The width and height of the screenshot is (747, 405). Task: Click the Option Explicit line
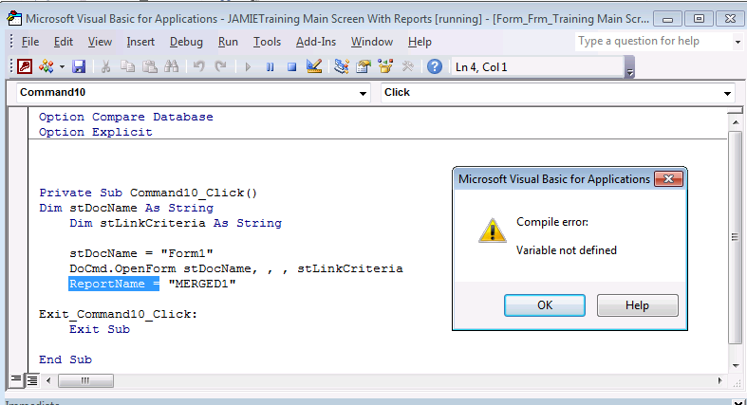point(95,132)
